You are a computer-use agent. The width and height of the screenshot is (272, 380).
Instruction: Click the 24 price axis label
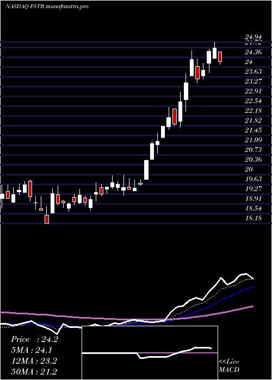(x=249, y=62)
